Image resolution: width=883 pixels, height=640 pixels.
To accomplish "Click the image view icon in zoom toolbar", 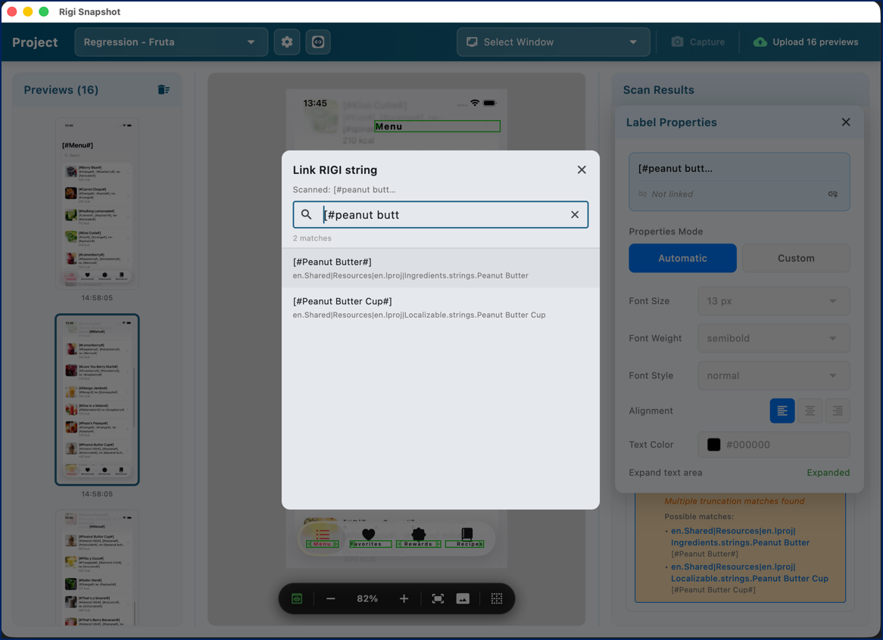I will (x=463, y=599).
